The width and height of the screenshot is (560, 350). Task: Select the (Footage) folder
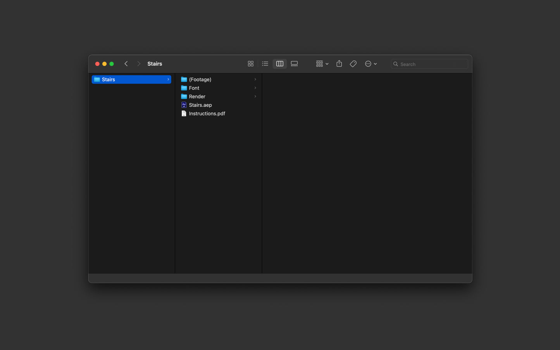[x=219, y=79]
